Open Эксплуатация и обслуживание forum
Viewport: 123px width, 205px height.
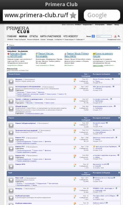coord(28,87)
